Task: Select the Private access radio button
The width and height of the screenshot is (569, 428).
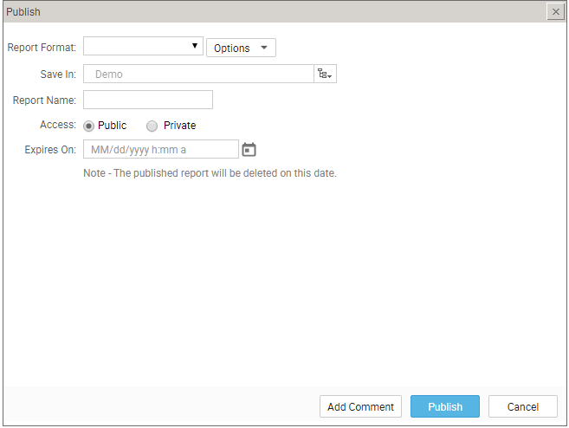Action: tap(152, 126)
